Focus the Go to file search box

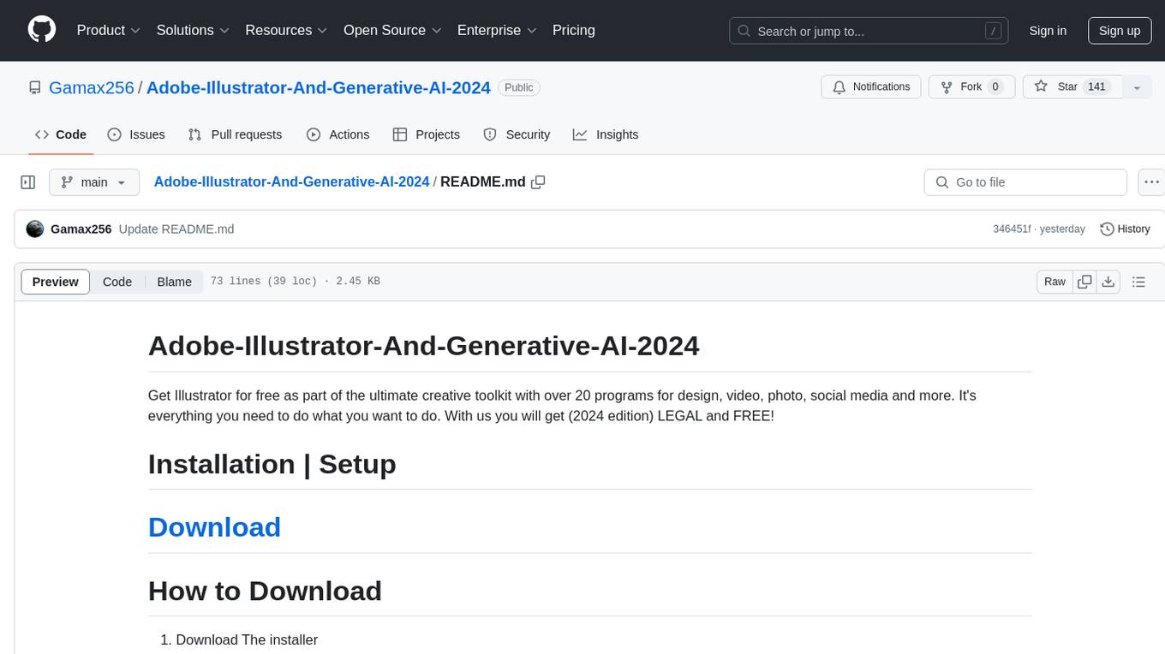[1025, 182]
